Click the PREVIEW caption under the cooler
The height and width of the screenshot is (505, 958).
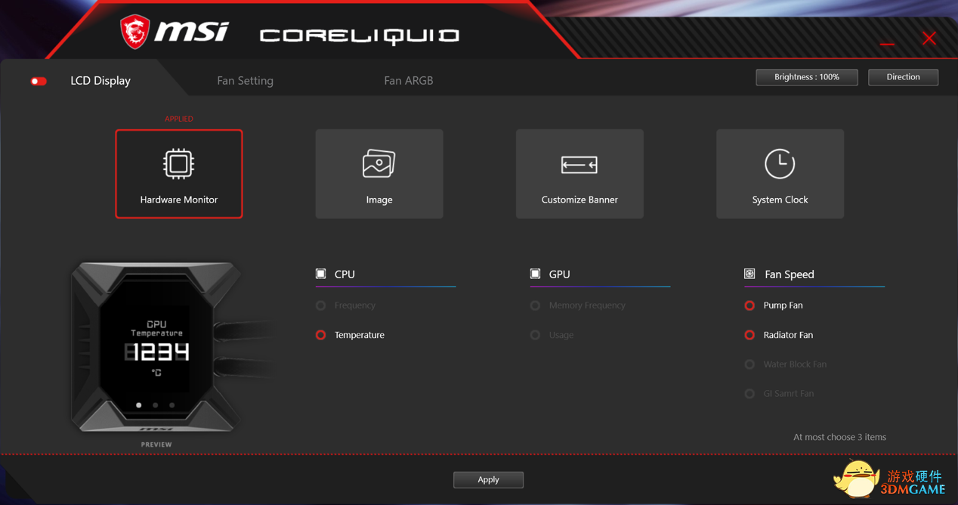(156, 445)
